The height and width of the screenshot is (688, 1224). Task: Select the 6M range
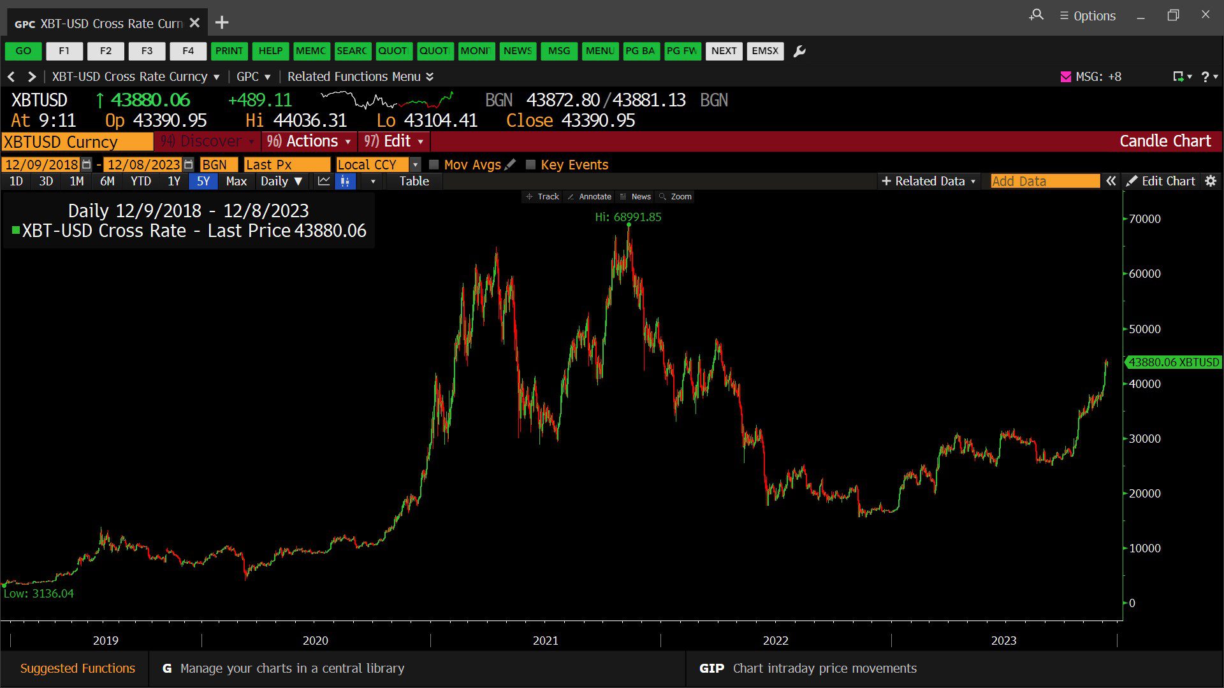click(x=107, y=181)
